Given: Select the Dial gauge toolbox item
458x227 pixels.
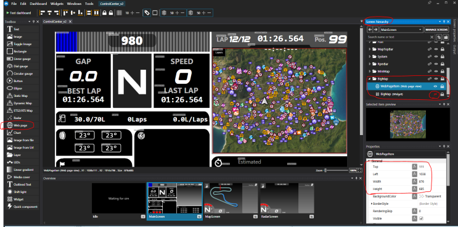Looking at the screenshot, I should pyautogui.click(x=20, y=67).
